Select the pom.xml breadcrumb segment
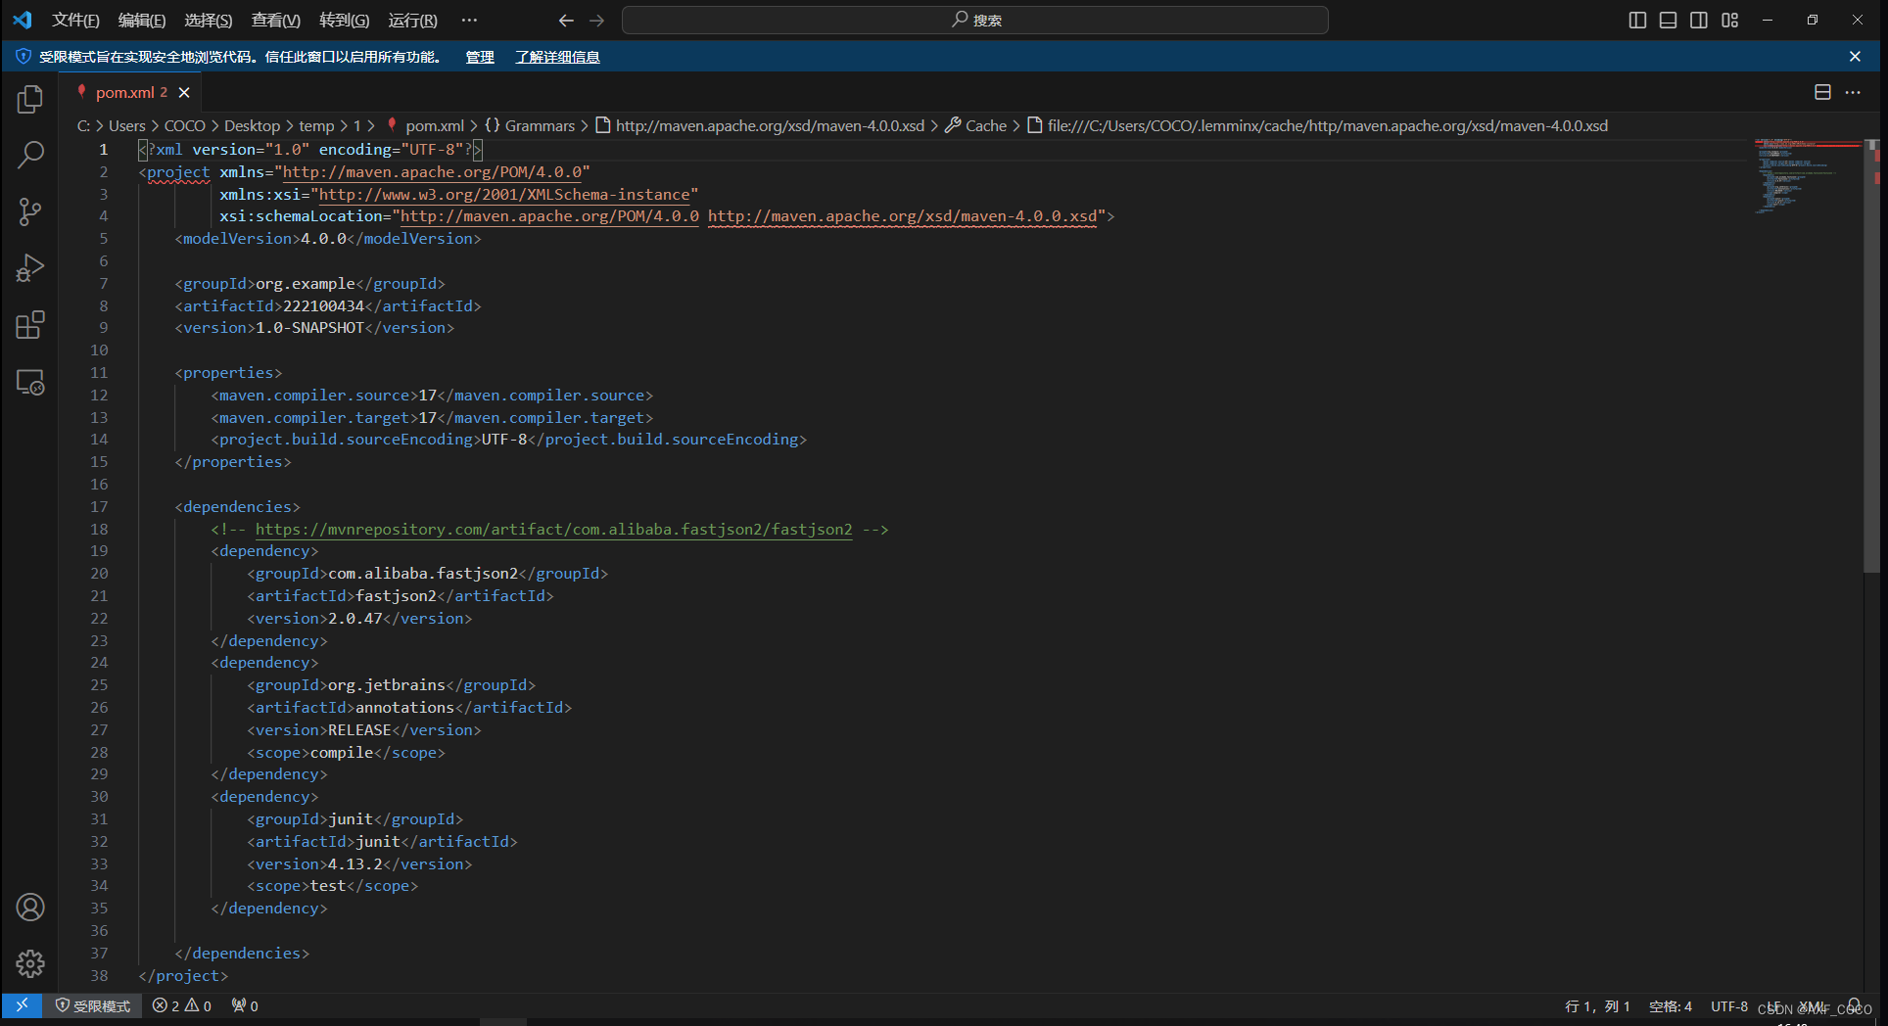 click(x=426, y=125)
